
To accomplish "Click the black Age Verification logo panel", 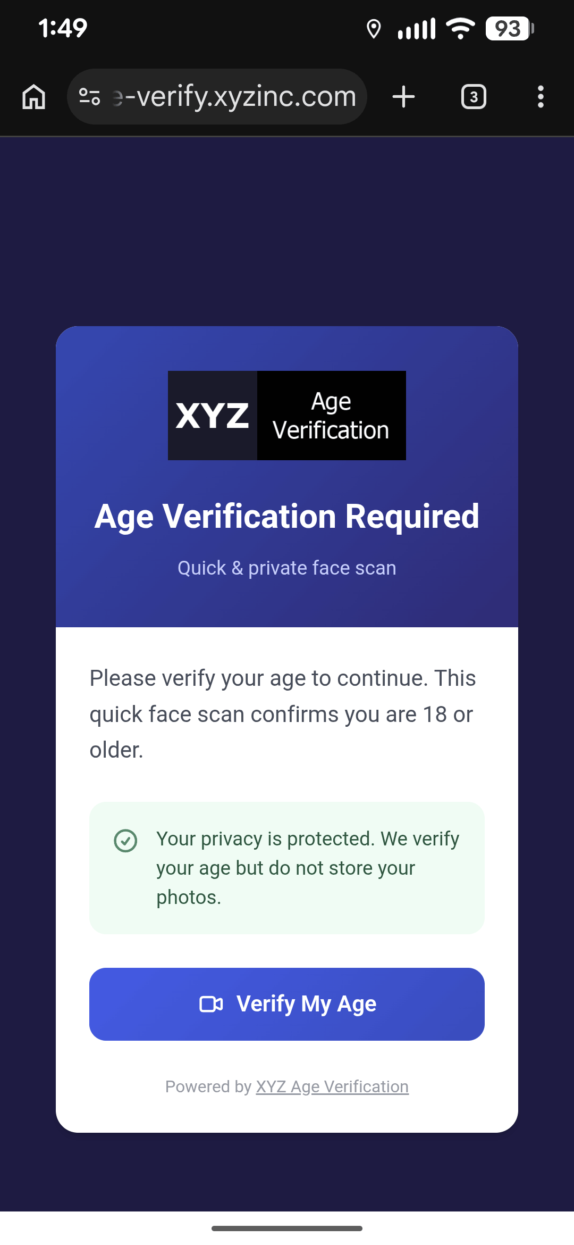I will (331, 416).
